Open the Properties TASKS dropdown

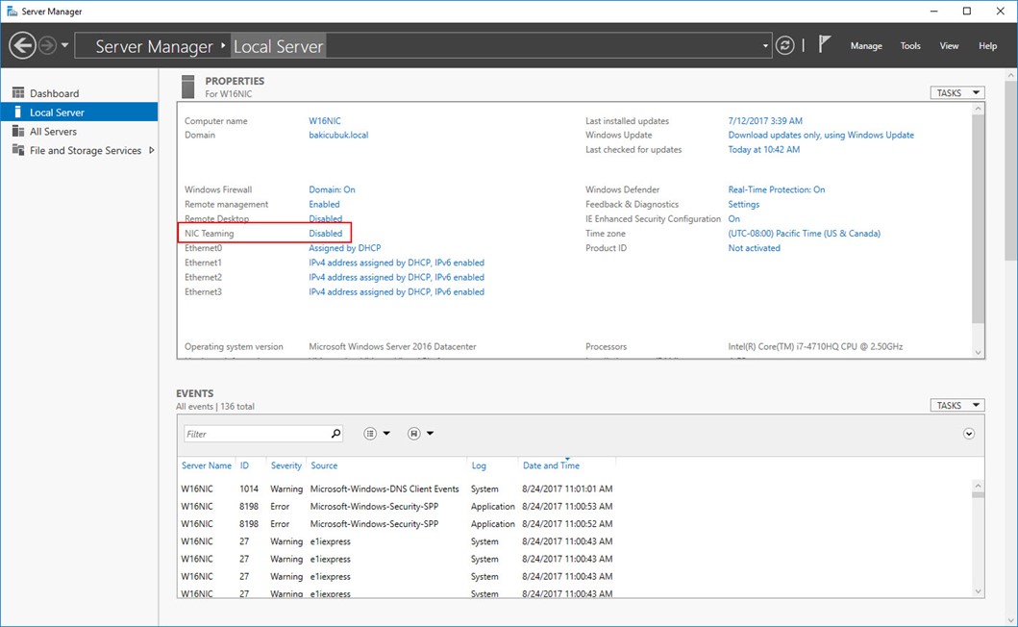[957, 93]
